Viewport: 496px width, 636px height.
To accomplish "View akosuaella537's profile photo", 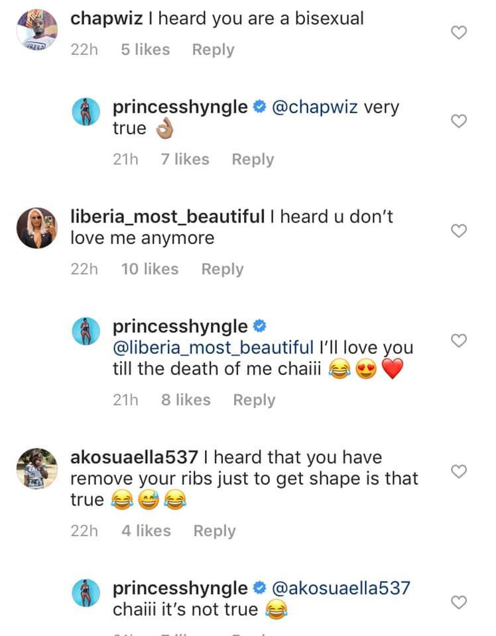I will click(x=37, y=469).
